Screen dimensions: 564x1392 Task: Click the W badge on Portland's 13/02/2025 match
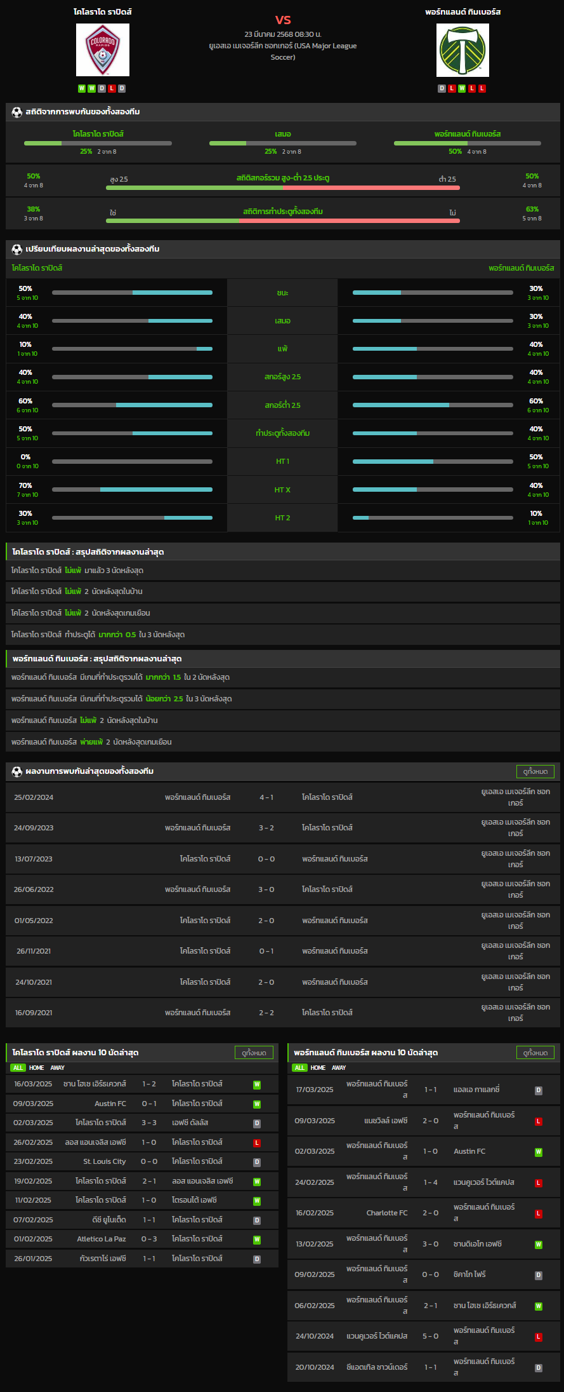539,1245
